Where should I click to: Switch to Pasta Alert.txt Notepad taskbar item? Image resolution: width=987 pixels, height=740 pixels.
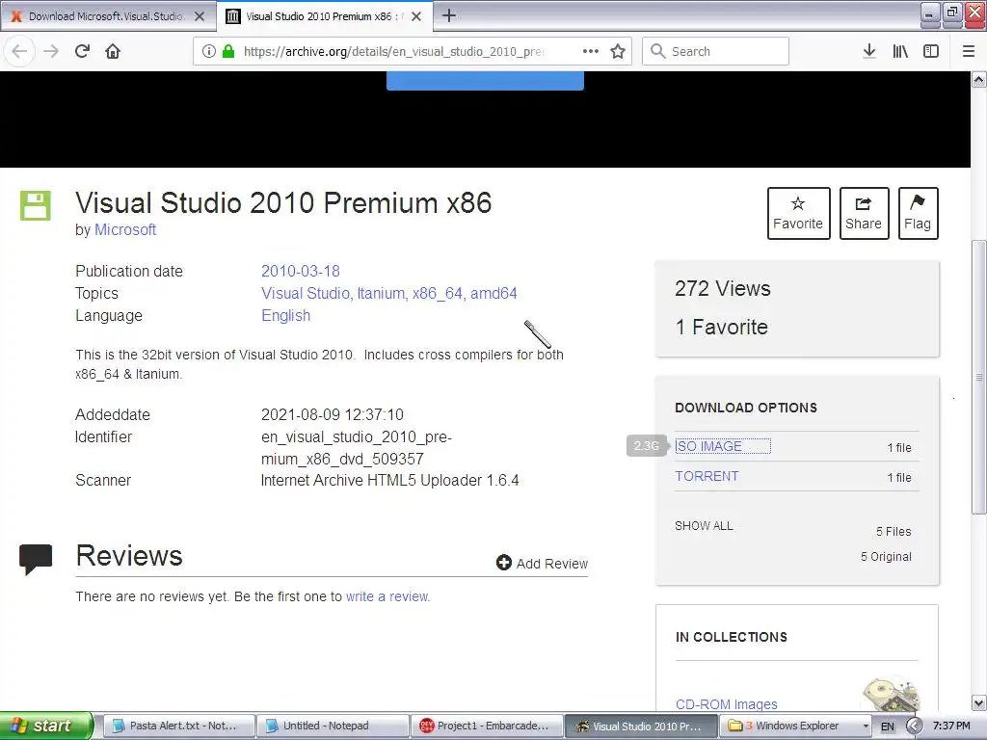click(178, 726)
